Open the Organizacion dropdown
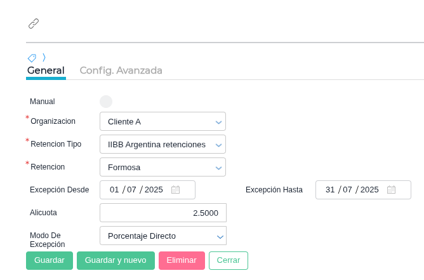 click(162, 121)
